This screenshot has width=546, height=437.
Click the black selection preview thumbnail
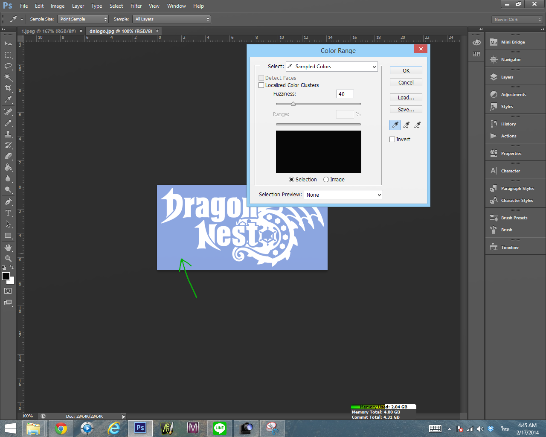(x=319, y=152)
